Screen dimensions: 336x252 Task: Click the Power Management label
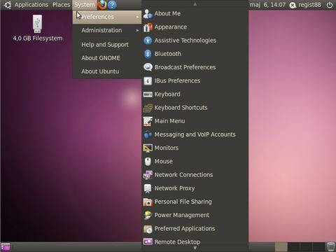182,215
